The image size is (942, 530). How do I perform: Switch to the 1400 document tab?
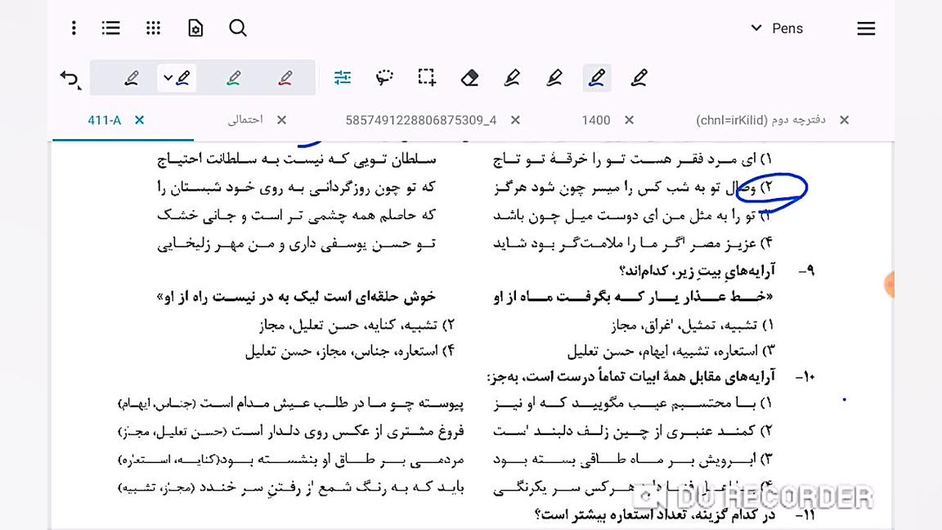(x=595, y=119)
